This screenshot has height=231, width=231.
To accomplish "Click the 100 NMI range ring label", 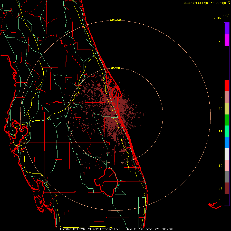I will point(115,20).
